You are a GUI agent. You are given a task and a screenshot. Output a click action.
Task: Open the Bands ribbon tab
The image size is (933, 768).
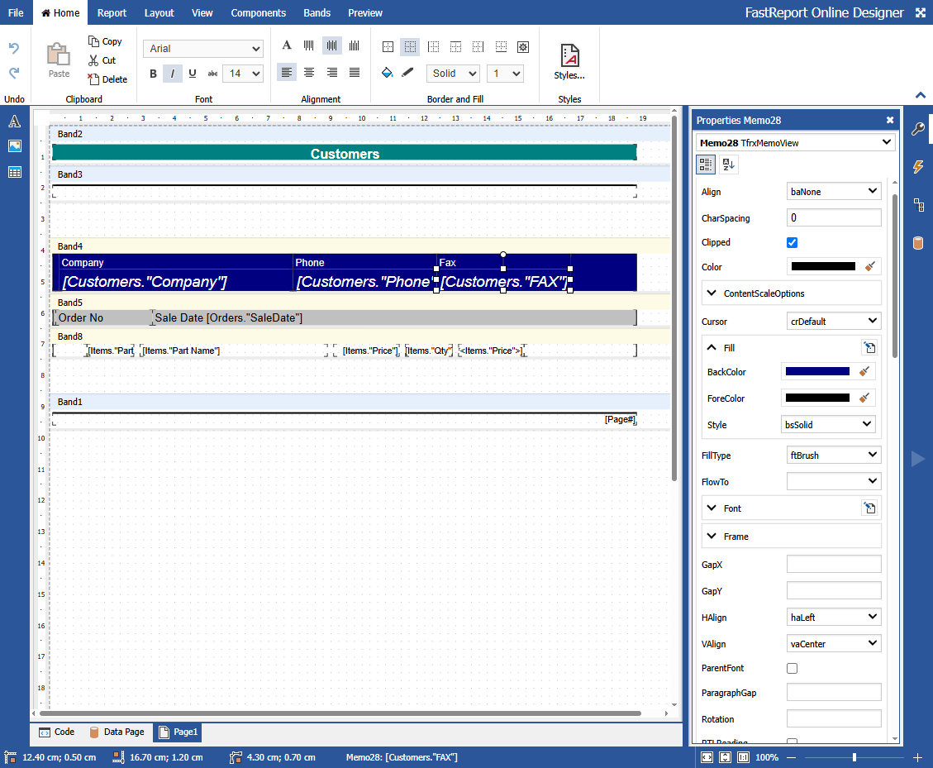[317, 12]
